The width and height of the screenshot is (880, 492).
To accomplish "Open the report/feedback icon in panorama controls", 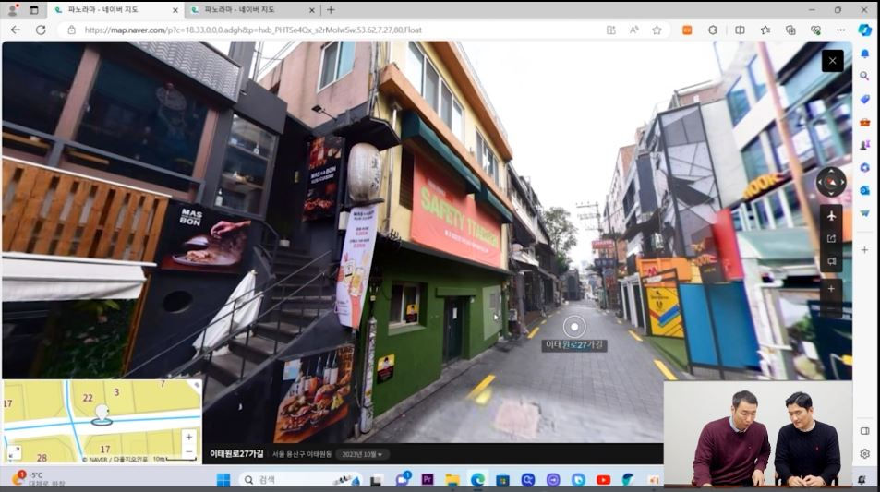I will (x=831, y=261).
